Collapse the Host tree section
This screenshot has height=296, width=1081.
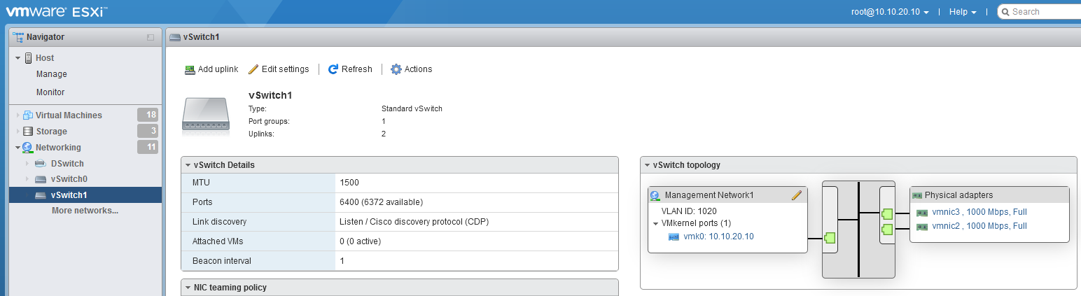pyautogui.click(x=18, y=58)
